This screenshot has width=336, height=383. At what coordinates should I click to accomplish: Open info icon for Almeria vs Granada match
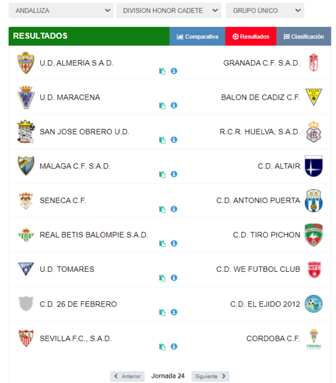coord(174,71)
